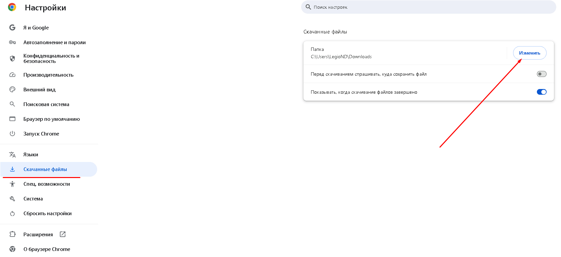561x257 pixels.
Task: Click the Google G icon in sidebar
Action: coord(12,28)
